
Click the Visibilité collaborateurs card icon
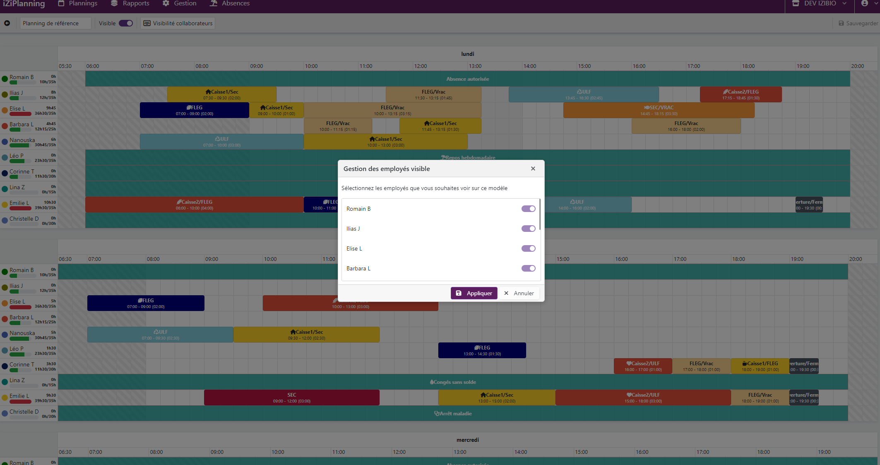(147, 23)
